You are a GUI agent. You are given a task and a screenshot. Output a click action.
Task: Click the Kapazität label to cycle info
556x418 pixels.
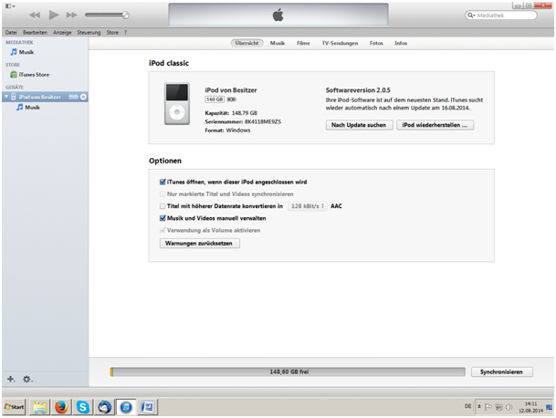[x=216, y=113]
